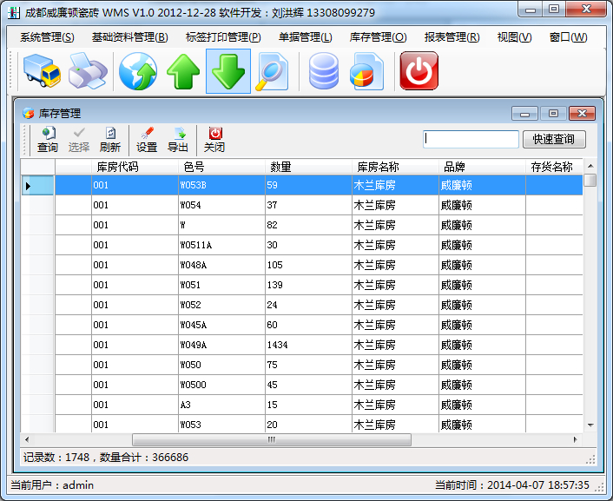
Task: Click the horizontal scrollbar thumb below the table
Action: point(271,440)
